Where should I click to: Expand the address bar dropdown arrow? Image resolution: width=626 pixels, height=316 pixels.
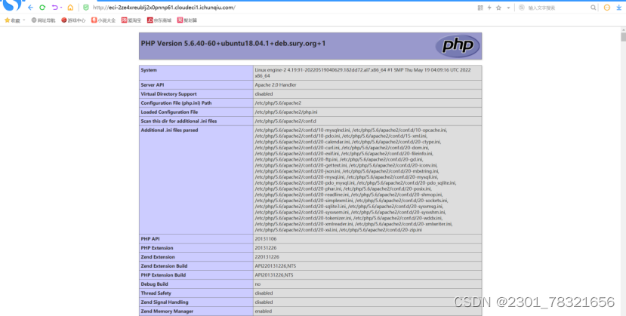coord(508,8)
